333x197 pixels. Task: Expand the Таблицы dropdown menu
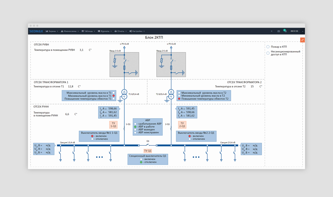pyautogui.click(x=88, y=31)
